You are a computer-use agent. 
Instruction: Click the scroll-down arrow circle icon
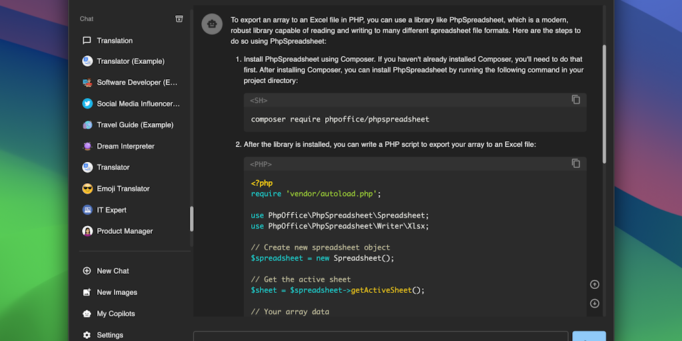[595, 304]
